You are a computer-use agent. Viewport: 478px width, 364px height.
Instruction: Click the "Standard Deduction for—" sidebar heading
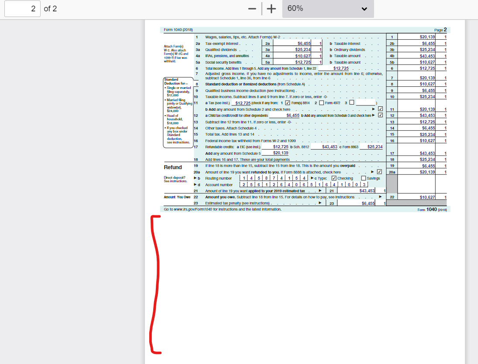(x=176, y=81)
